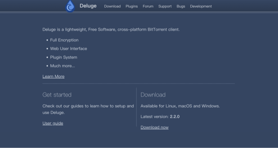
Task: Open the Development nav item
Action: [201, 6]
